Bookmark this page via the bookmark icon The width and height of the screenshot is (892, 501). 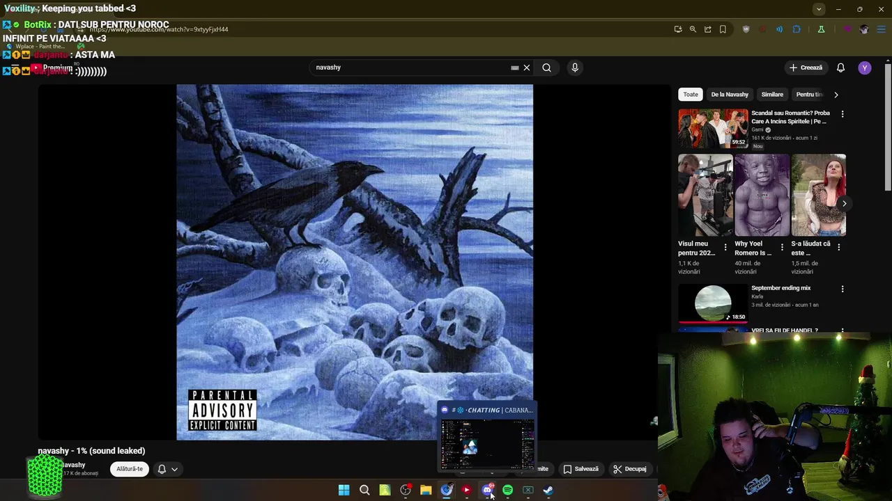723,29
